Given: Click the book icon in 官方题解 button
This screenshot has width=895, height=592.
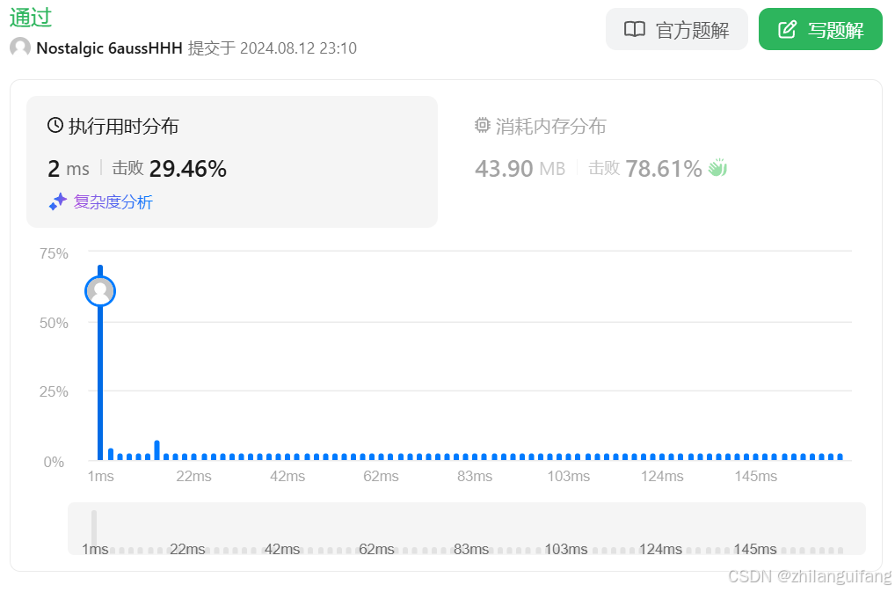Looking at the screenshot, I should click(635, 29).
